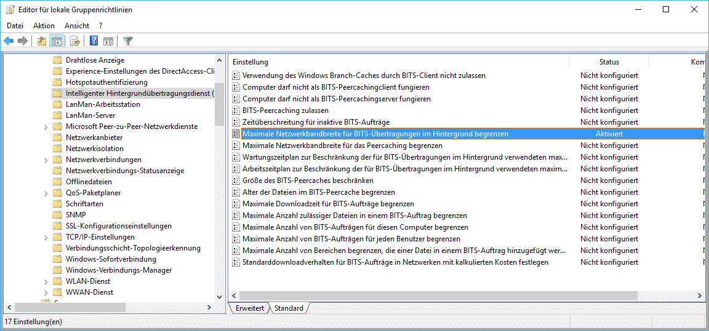Click folder icon beside Offlinedateien
This screenshot has height=331, width=709.
pyautogui.click(x=57, y=182)
